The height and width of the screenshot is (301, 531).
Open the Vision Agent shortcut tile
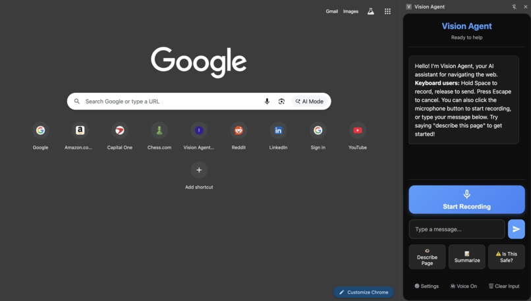coord(199,136)
